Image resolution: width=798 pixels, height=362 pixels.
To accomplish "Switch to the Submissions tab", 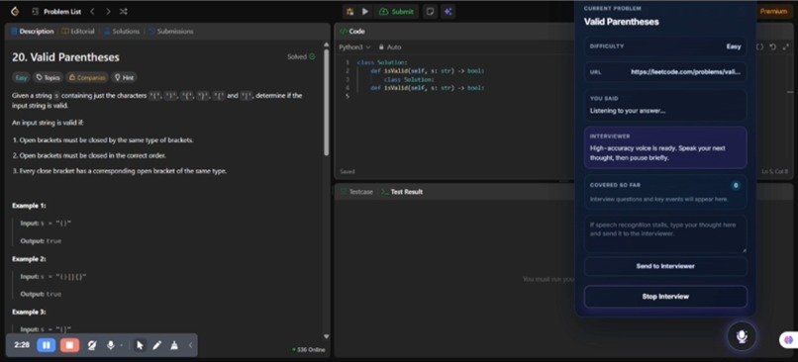I will 170,32.
